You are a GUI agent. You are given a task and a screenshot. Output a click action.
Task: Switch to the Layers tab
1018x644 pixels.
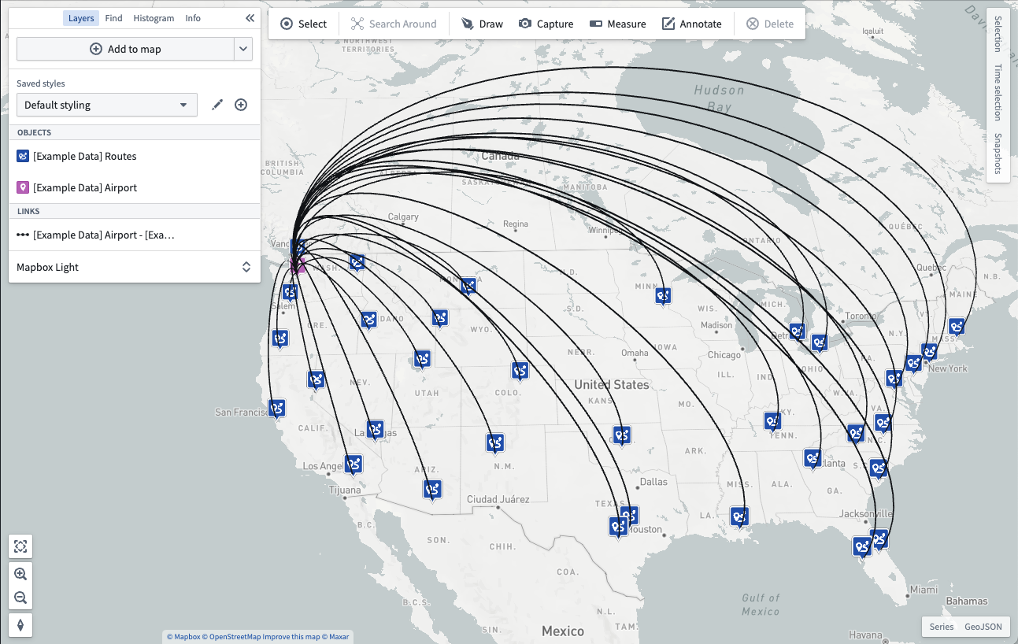(81, 18)
